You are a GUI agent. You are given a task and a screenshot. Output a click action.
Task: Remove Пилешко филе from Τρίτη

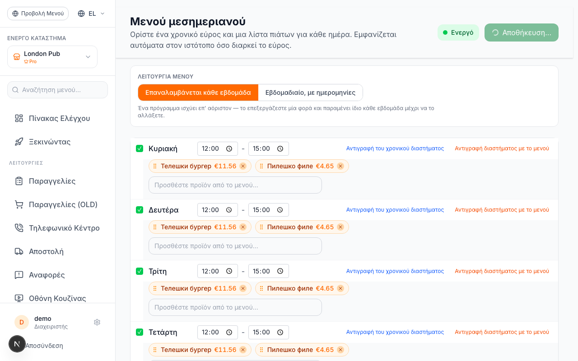click(340, 288)
